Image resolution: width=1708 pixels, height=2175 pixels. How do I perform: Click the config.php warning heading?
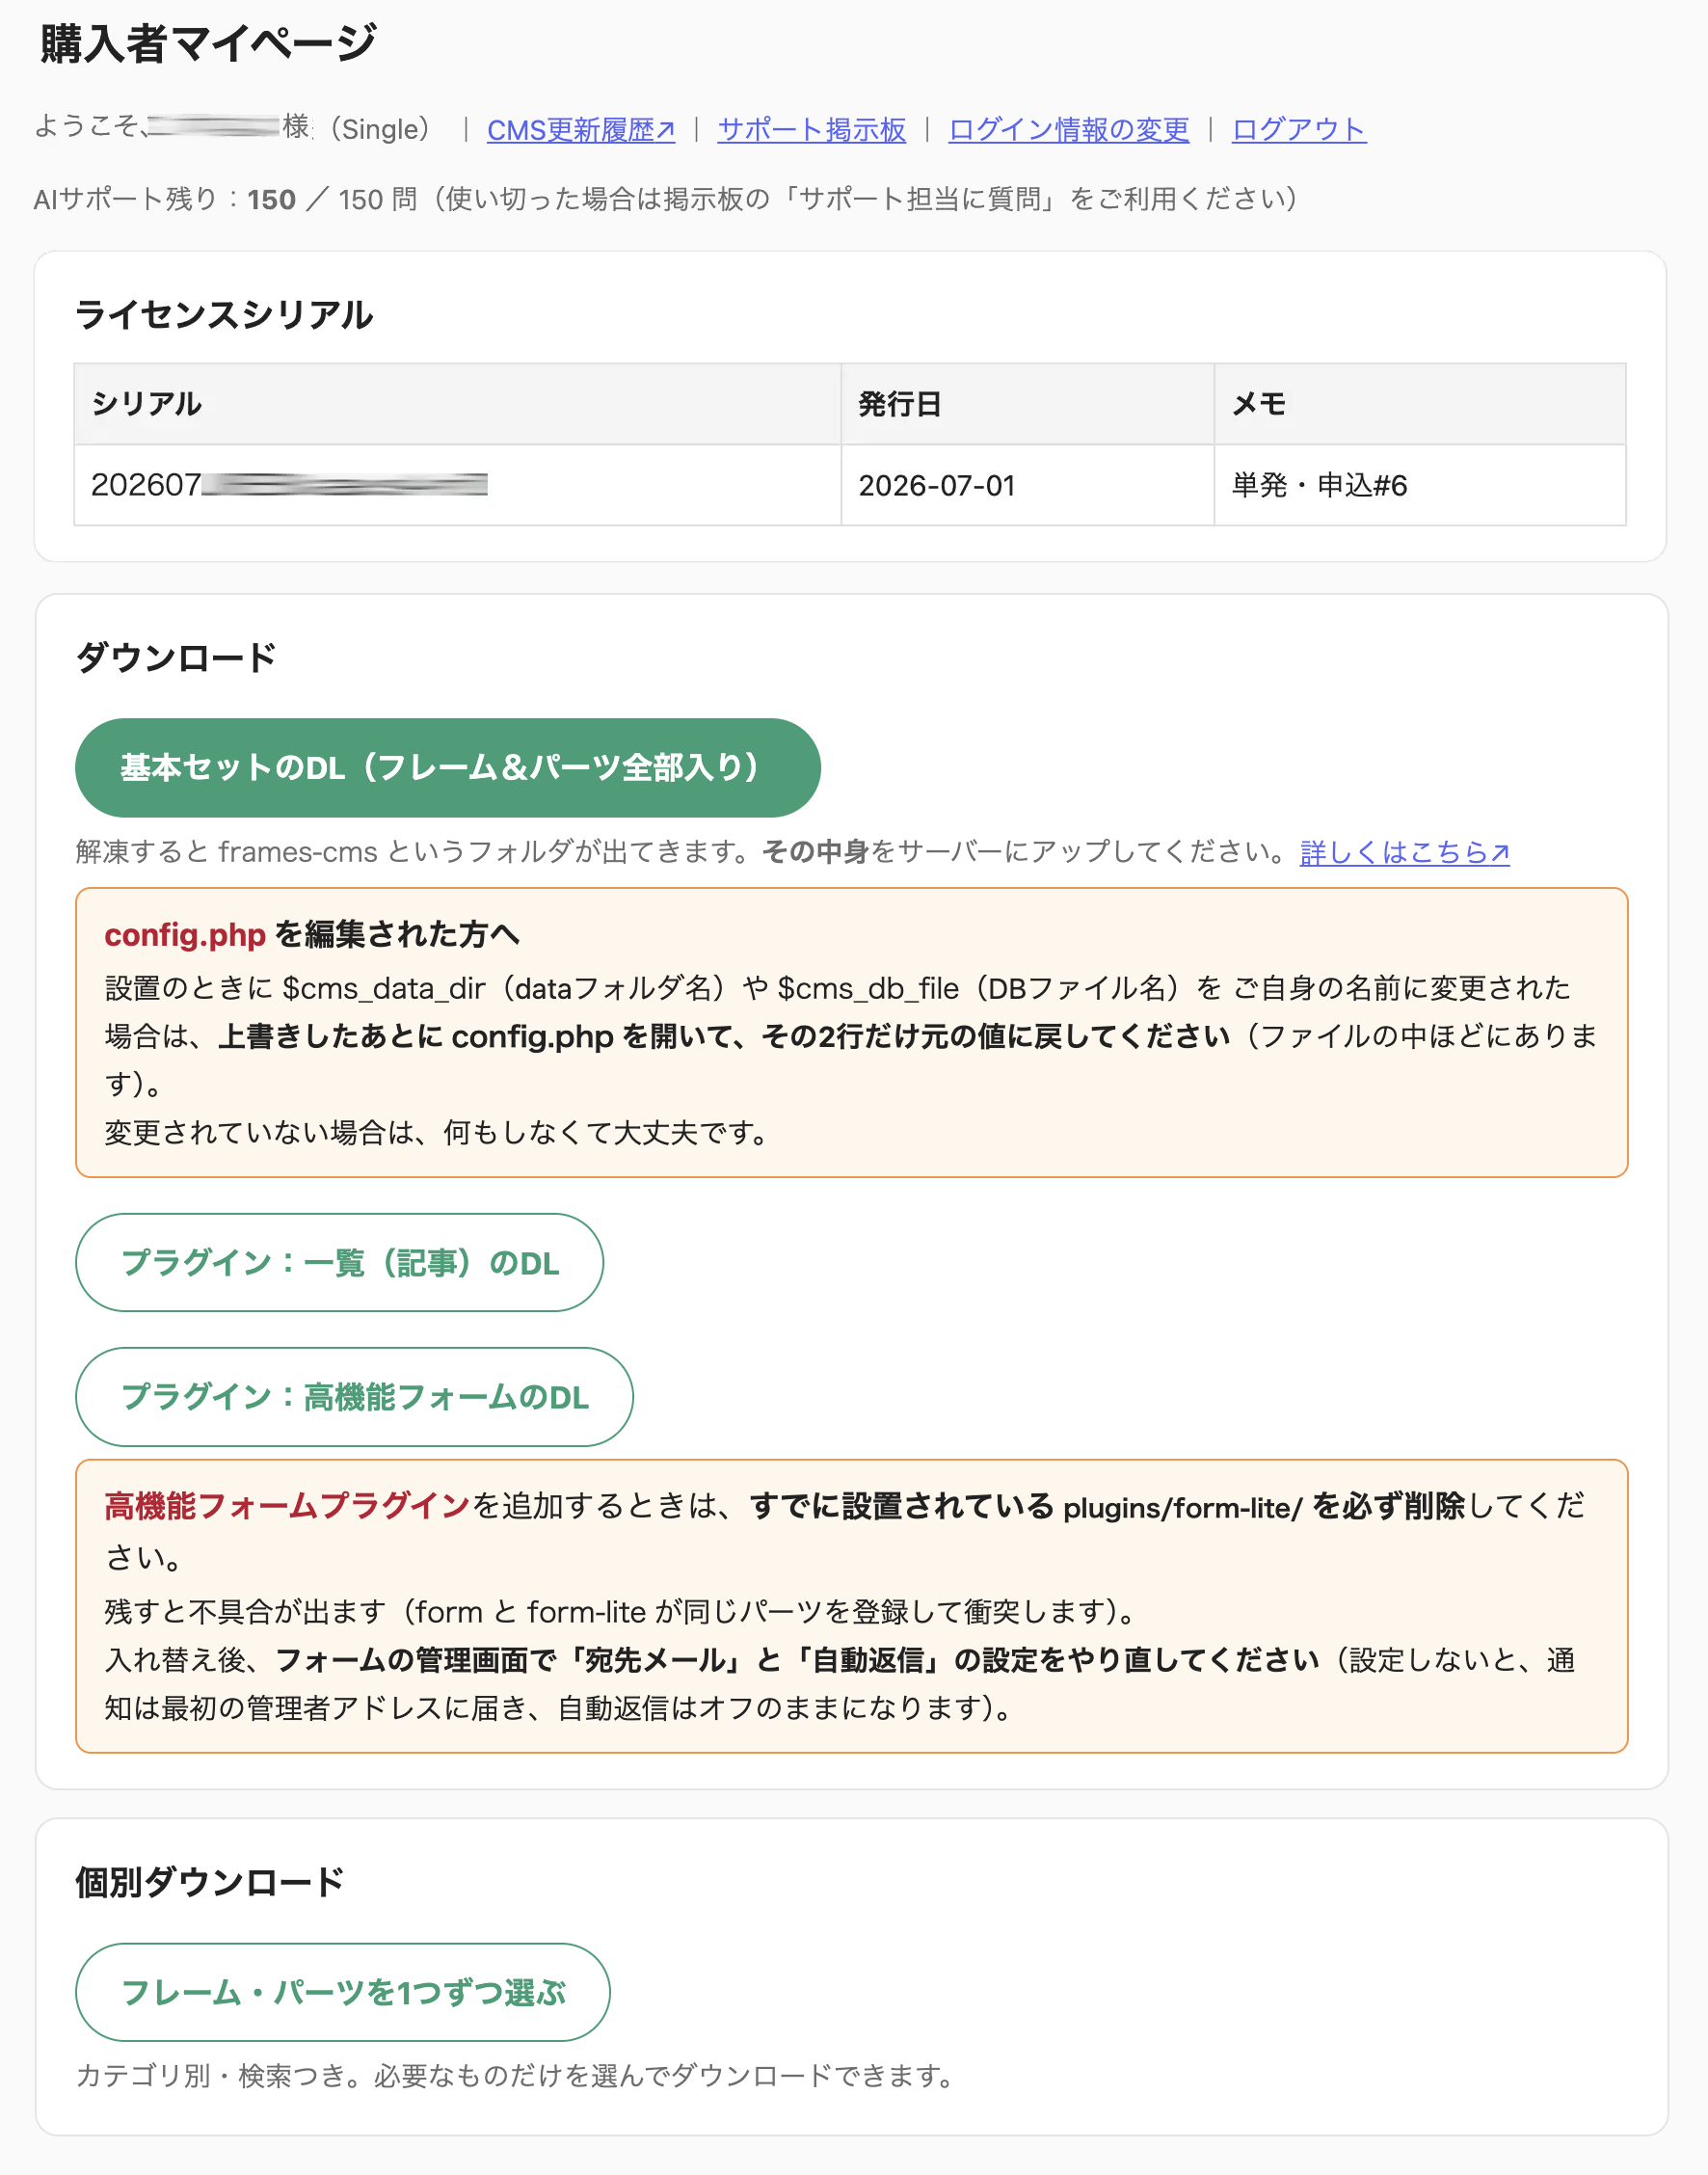point(312,934)
